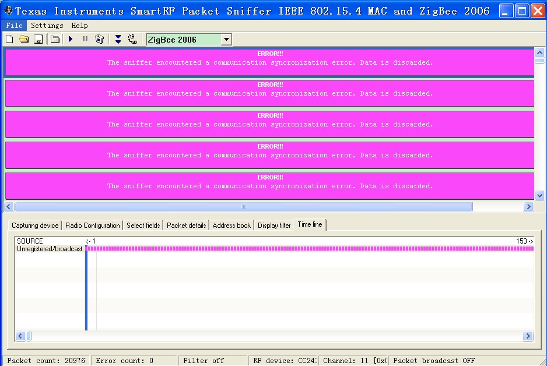The height and width of the screenshot is (366, 547).
Task: Click the pink packet timeline bar
Action: click(x=310, y=248)
